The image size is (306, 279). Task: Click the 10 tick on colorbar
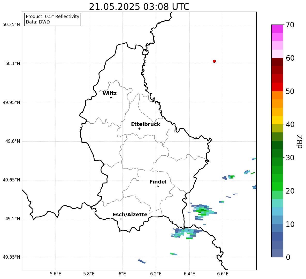[x=290, y=224]
